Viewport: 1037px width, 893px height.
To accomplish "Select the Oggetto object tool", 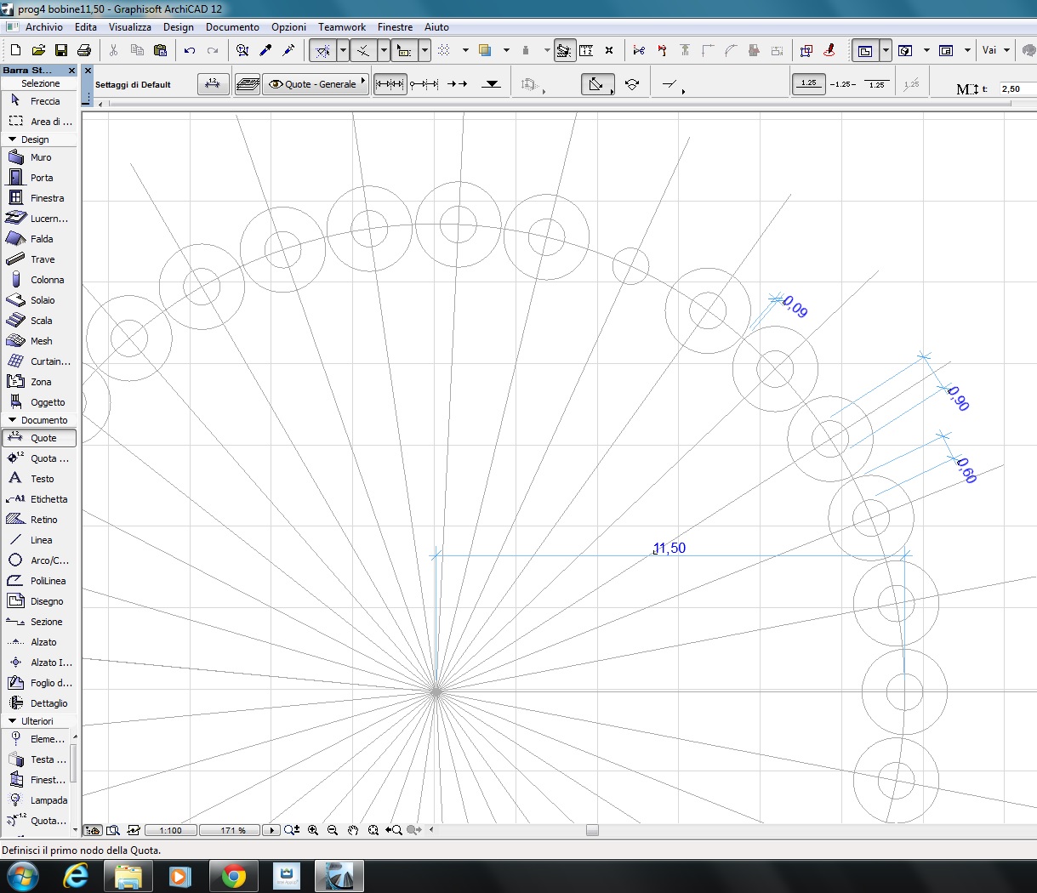I will (40, 402).
